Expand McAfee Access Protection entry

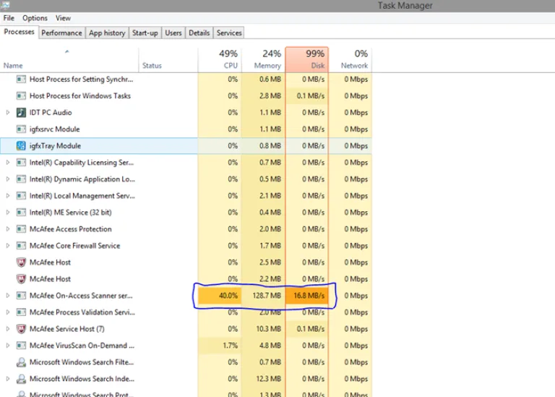[8, 229]
